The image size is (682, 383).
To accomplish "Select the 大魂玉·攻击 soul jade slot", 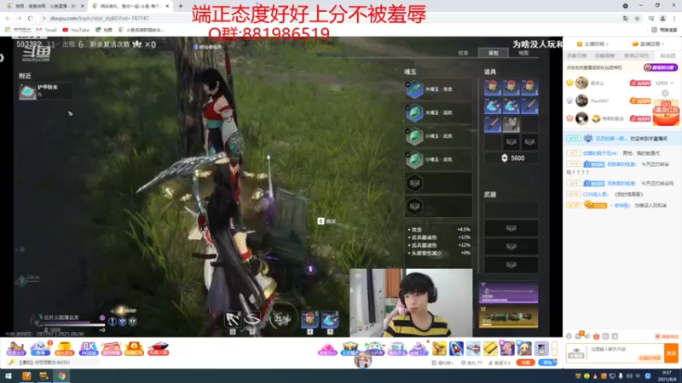I will [438, 89].
